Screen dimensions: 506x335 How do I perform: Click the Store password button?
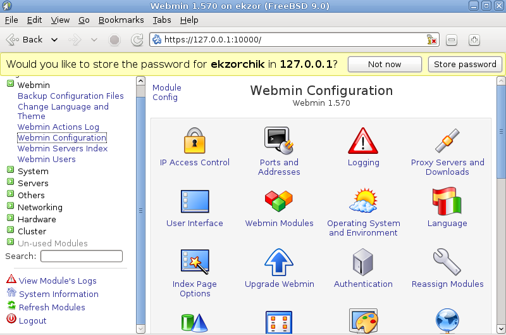(x=465, y=65)
